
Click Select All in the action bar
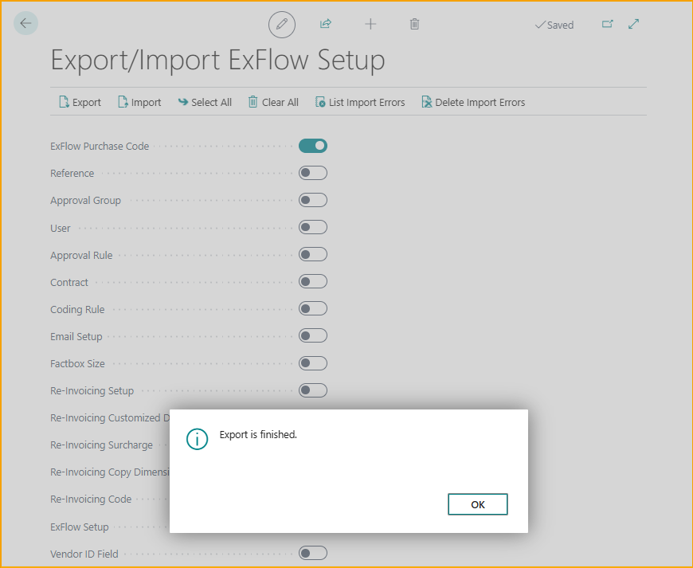(x=205, y=102)
